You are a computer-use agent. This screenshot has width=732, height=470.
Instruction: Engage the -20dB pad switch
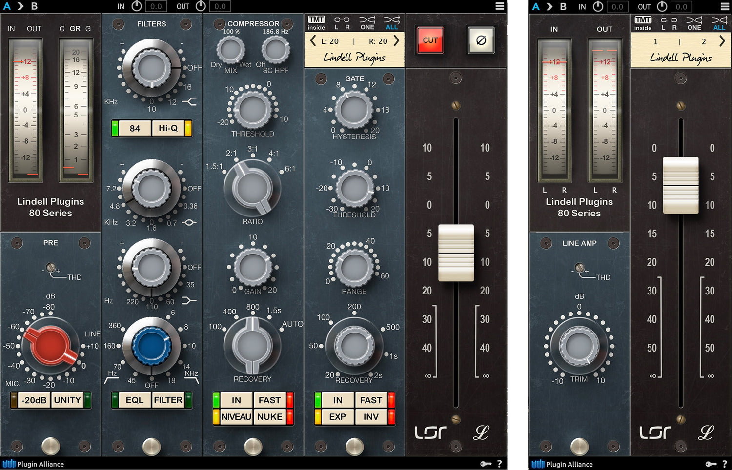(x=33, y=400)
